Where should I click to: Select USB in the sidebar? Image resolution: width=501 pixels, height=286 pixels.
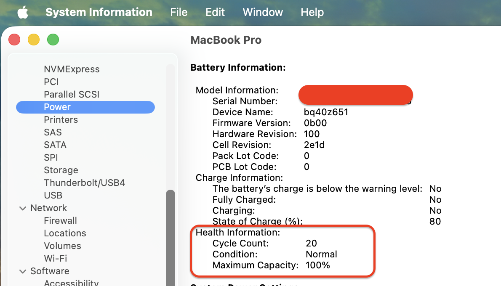click(53, 195)
